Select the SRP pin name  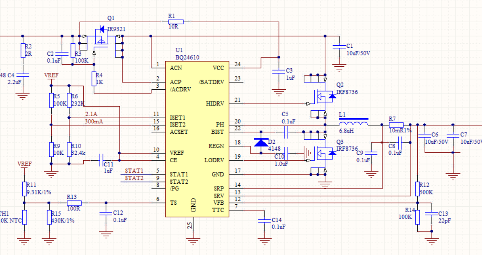(x=219, y=189)
